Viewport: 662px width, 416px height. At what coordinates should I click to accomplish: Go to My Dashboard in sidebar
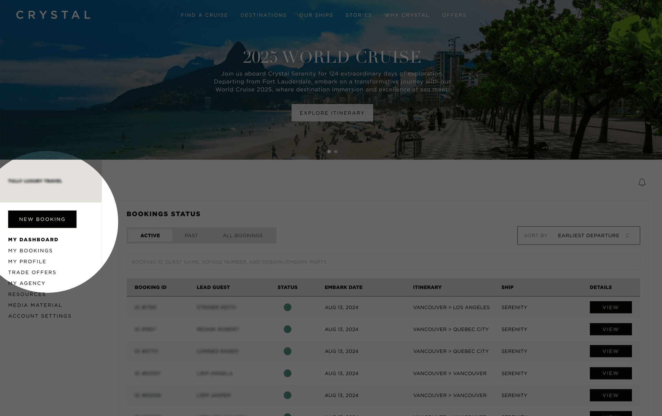(33, 240)
